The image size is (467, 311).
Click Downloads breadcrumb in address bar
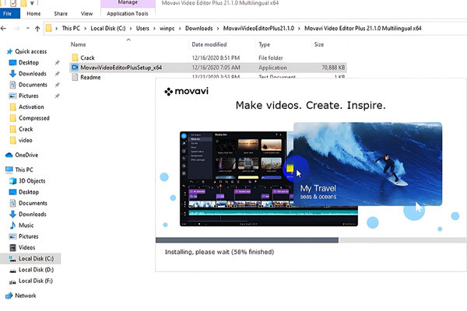(199, 28)
